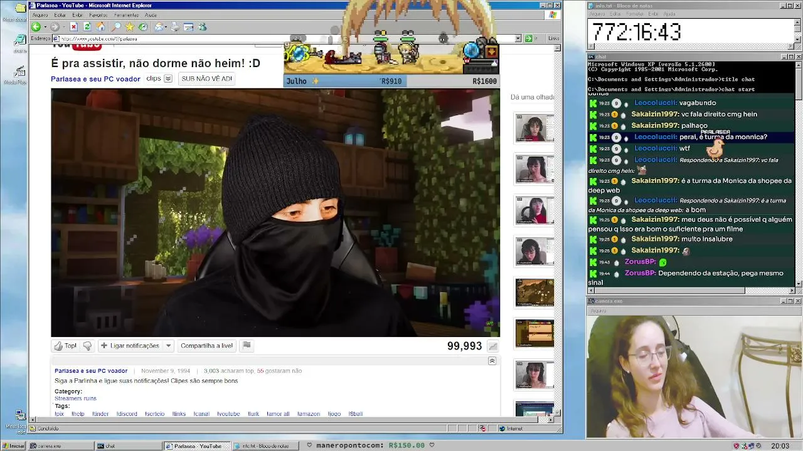Go to the Home page icon

tap(100, 27)
